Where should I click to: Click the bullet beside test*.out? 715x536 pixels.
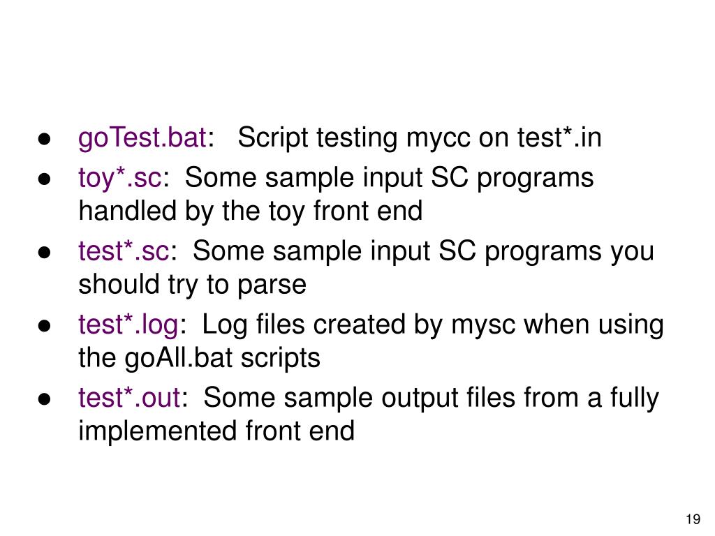pyautogui.click(x=44, y=399)
